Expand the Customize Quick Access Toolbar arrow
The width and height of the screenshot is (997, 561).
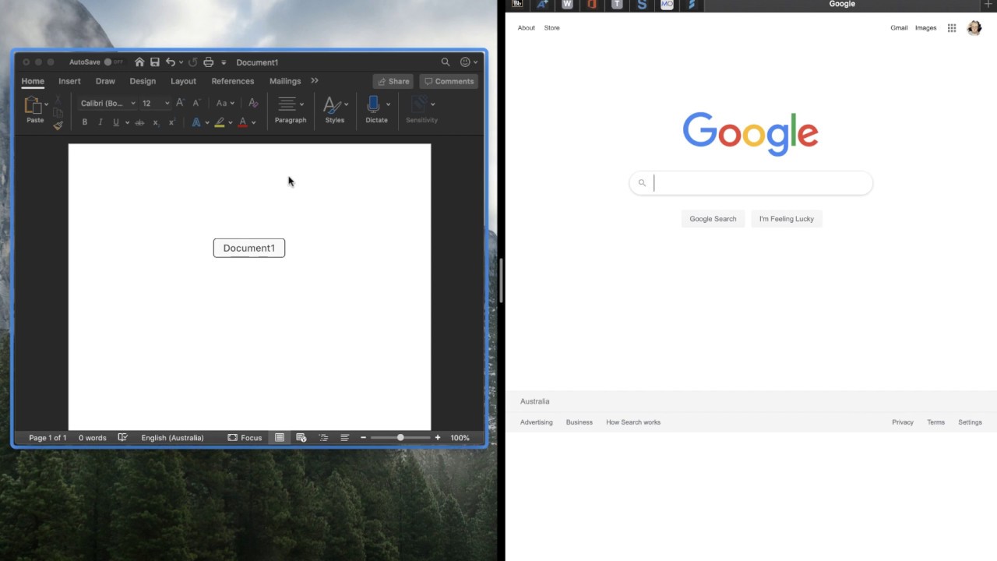pyautogui.click(x=224, y=62)
